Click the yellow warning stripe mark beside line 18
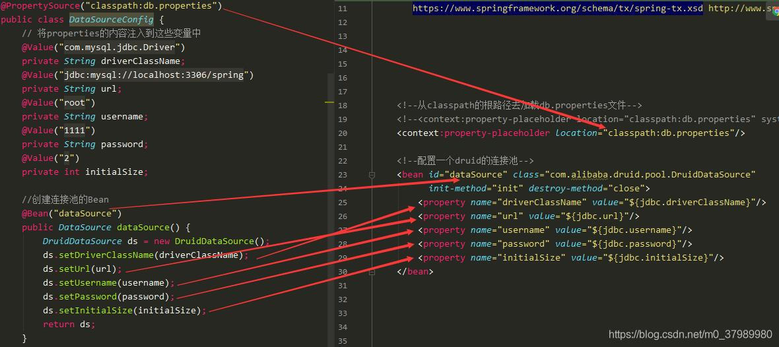 pyautogui.click(x=329, y=102)
